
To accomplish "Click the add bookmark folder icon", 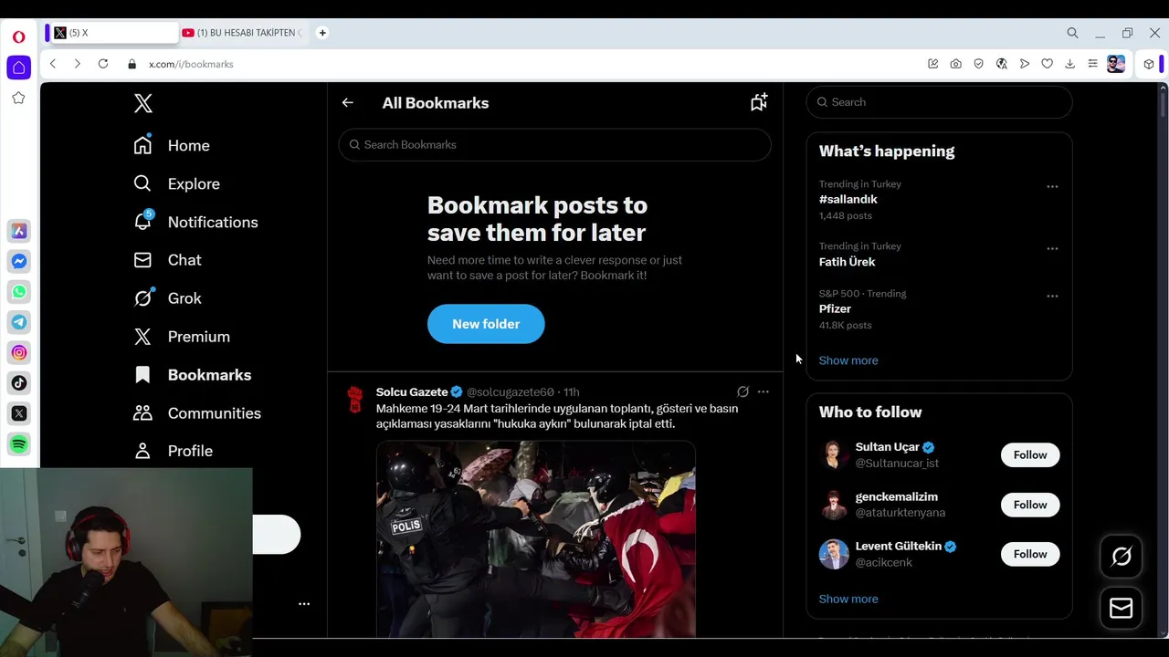I will click(x=759, y=102).
